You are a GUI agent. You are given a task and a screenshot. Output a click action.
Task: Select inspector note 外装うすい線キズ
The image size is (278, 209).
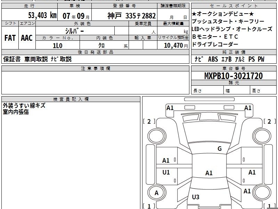(x=24, y=106)
